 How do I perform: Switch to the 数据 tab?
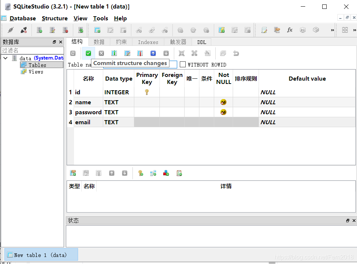pos(99,42)
